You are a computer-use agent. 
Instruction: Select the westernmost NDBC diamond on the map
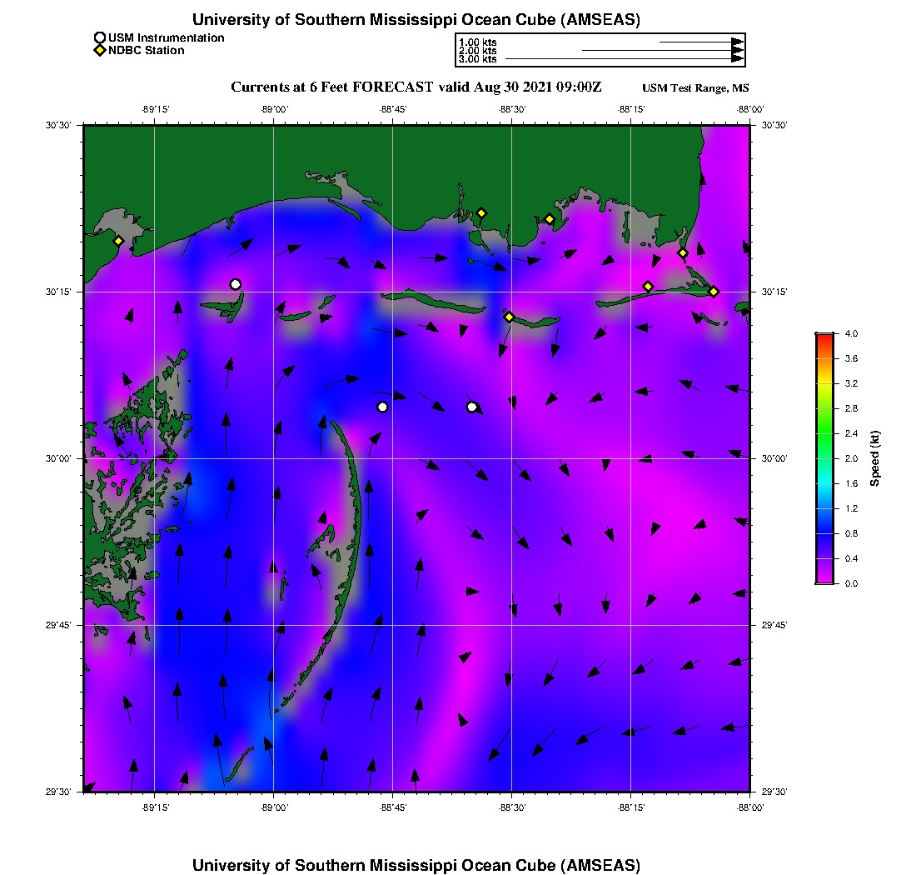(119, 241)
